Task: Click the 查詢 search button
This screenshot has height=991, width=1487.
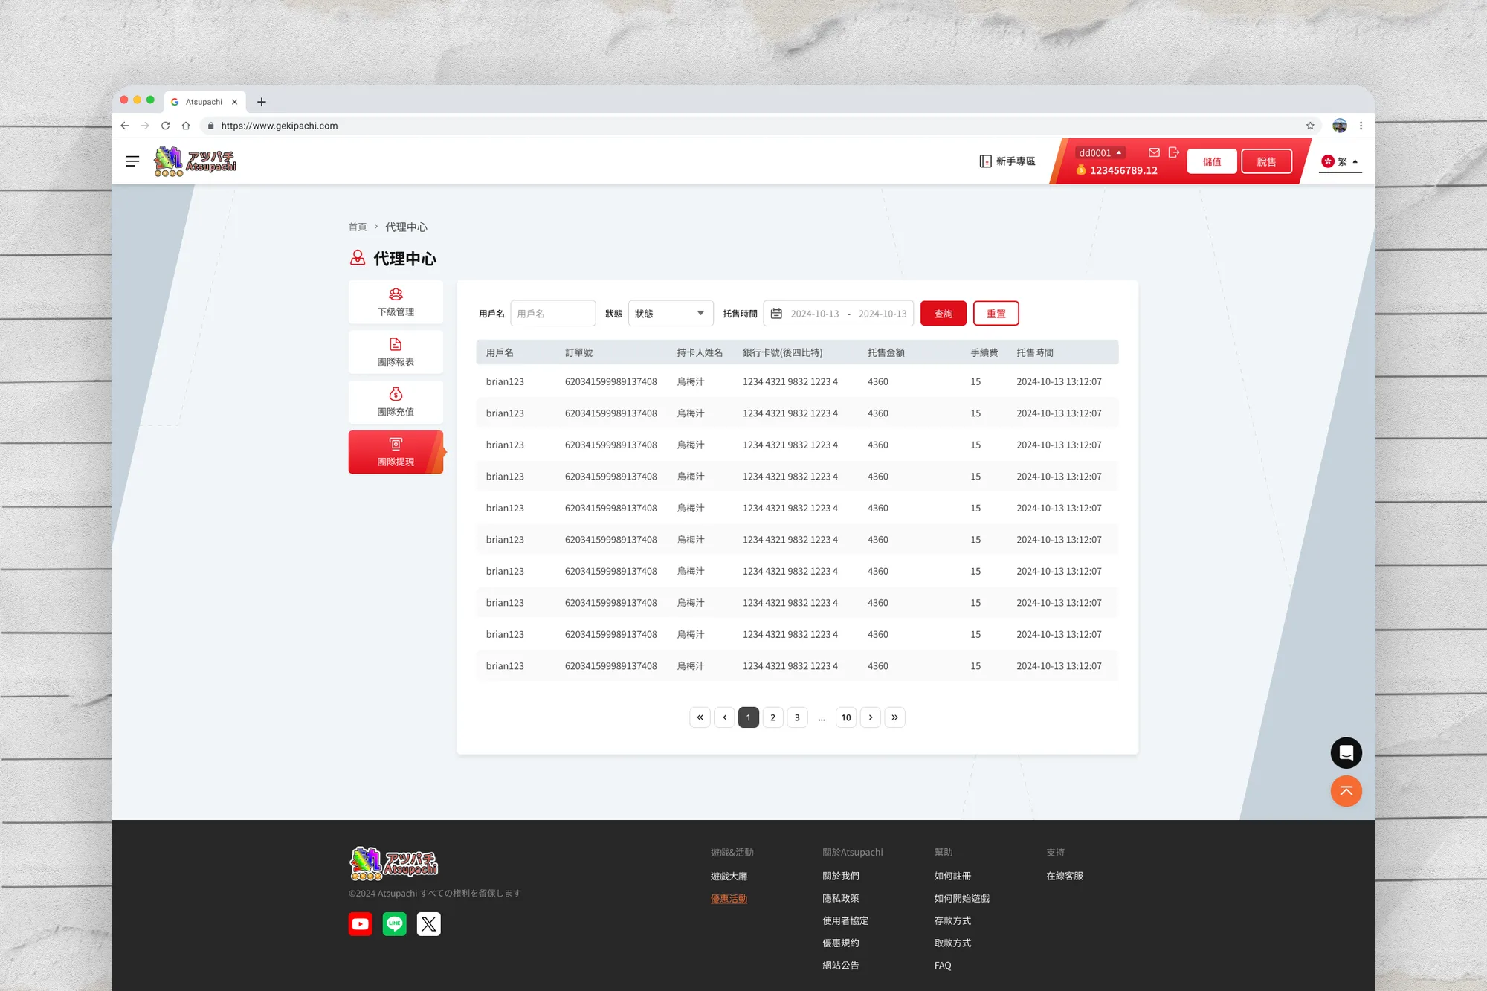Action: tap(944, 314)
